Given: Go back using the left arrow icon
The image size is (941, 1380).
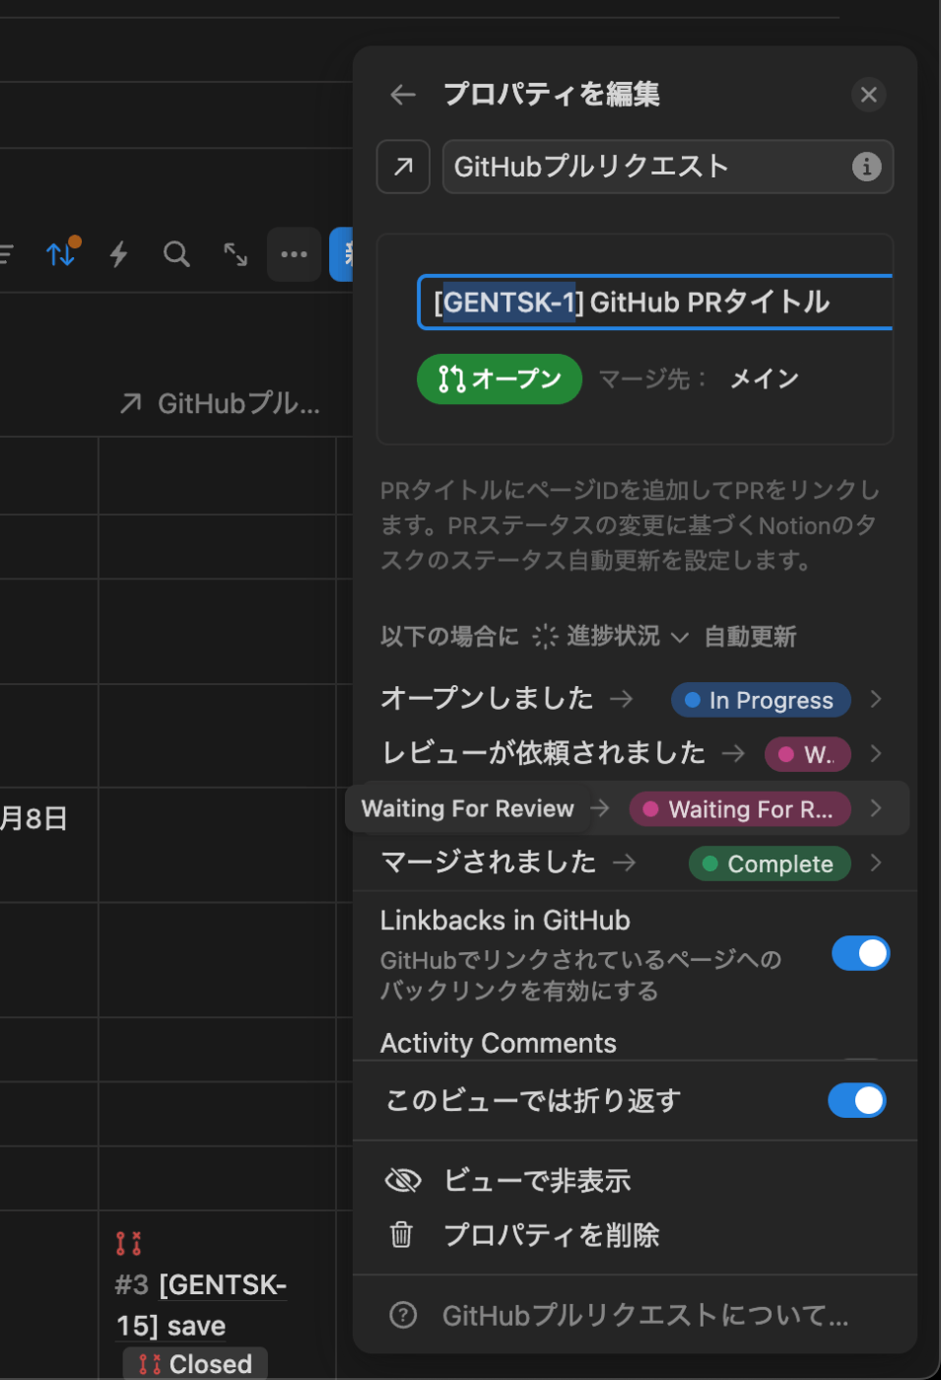Looking at the screenshot, I should pos(403,95).
